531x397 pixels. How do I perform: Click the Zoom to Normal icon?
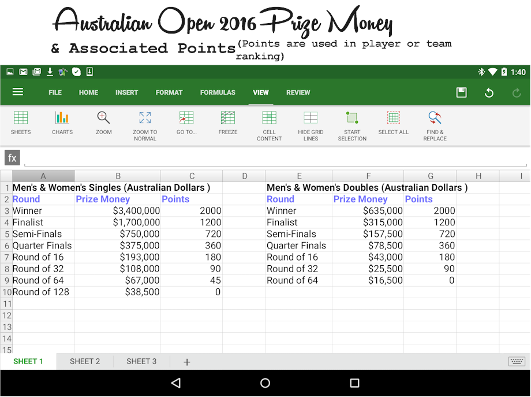tap(145, 118)
